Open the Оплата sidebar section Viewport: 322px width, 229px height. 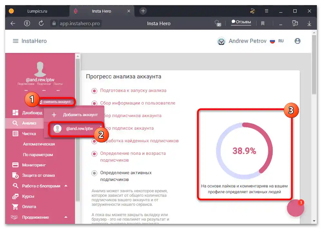coord(29,207)
